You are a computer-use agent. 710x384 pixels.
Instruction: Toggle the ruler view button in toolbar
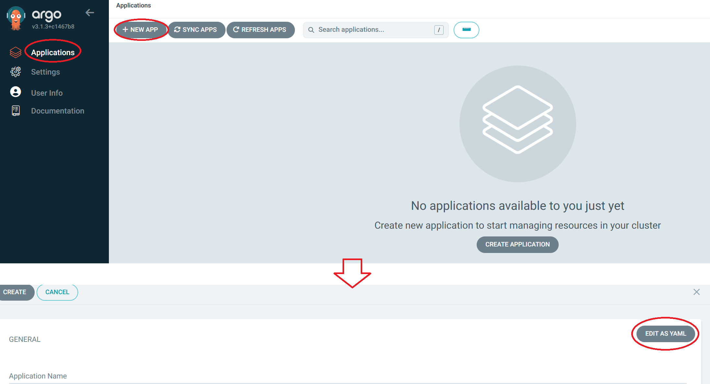click(466, 30)
